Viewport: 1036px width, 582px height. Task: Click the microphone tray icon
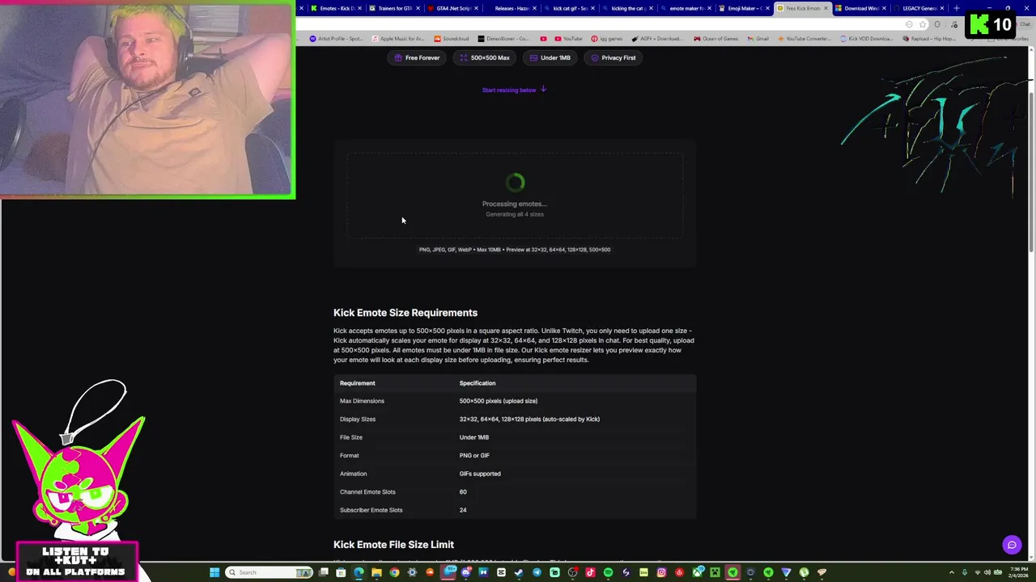(964, 572)
